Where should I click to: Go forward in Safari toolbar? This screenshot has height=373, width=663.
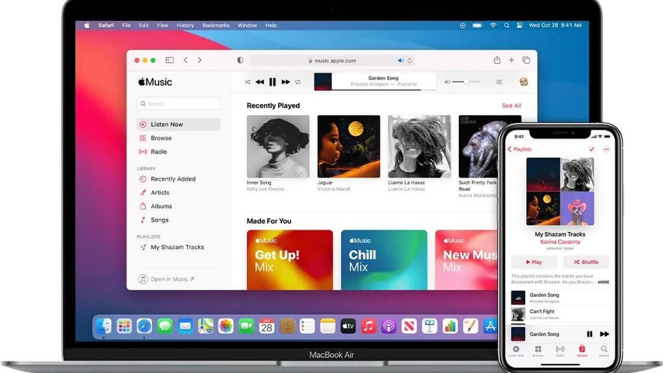199,60
